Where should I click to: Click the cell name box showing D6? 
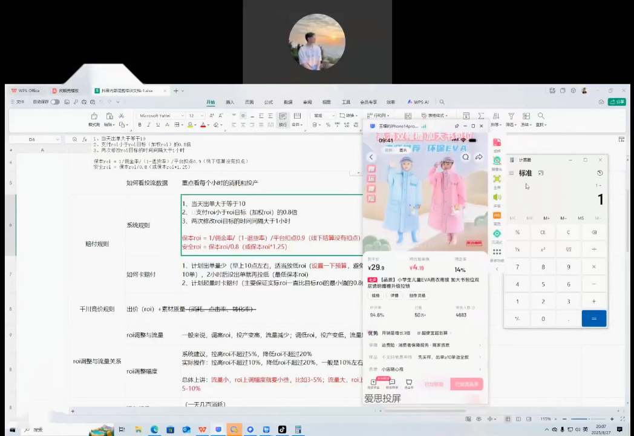tap(31, 139)
